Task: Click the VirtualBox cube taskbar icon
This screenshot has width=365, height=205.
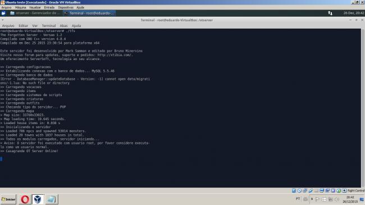Action: (x=38, y=199)
